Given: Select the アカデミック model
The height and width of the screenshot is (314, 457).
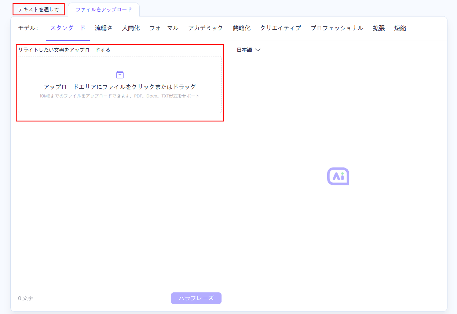Looking at the screenshot, I should [206, 28].
